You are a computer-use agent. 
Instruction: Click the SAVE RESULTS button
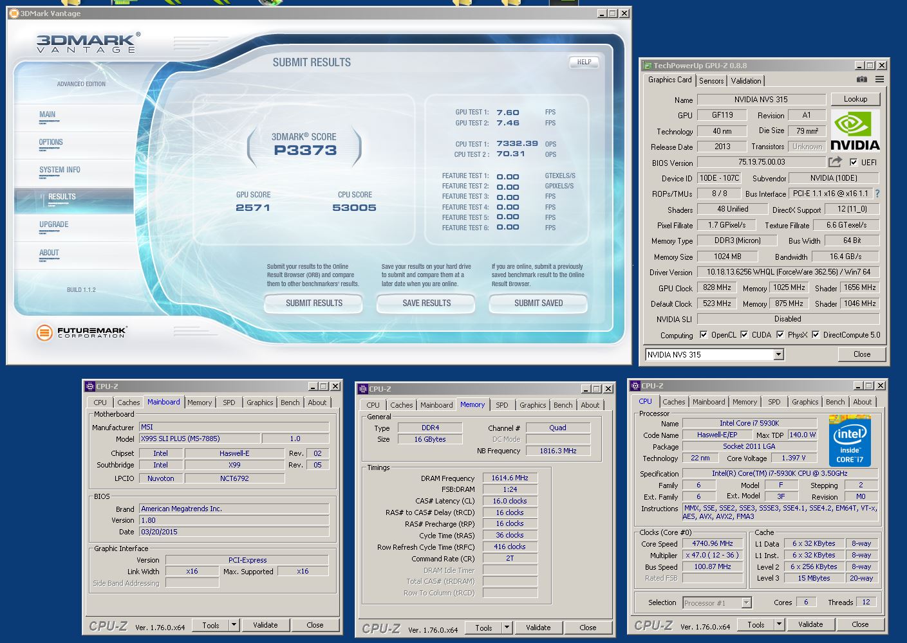click(x=427, y=303)
